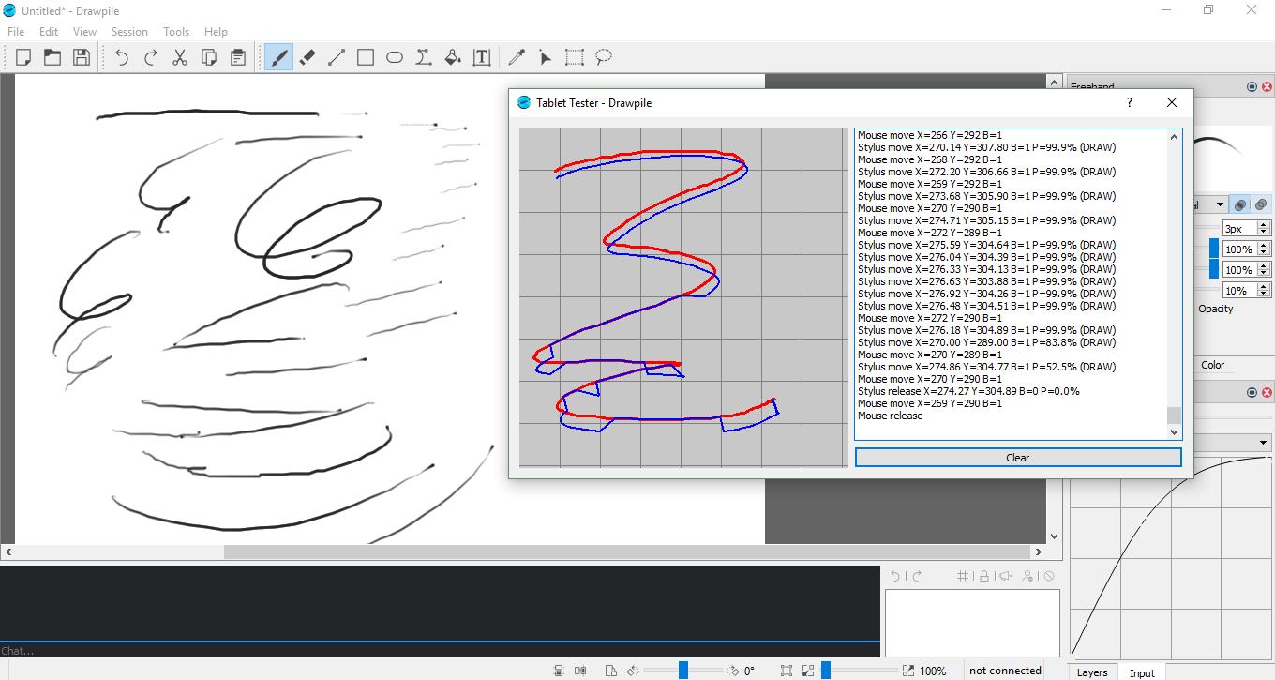This screenshot has width=1275, height=680.
Task: Toggle the second eraser slot icon
Action: [x=1263, y=204]
